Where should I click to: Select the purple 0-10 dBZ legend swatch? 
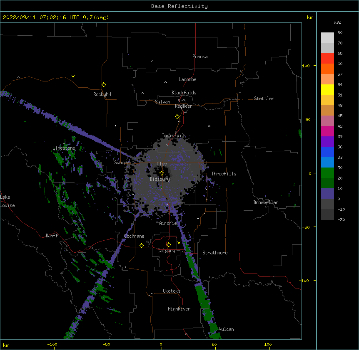pos(327,194)
